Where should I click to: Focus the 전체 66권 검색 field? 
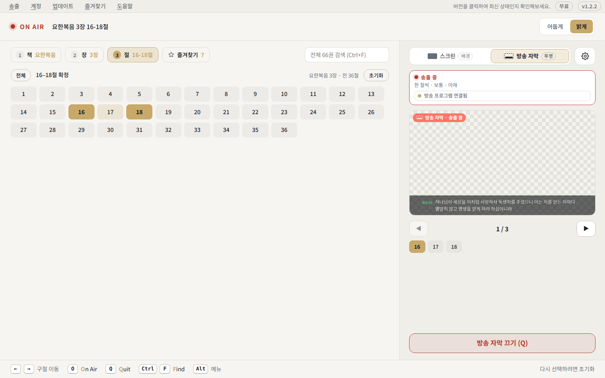pos(347,55)
